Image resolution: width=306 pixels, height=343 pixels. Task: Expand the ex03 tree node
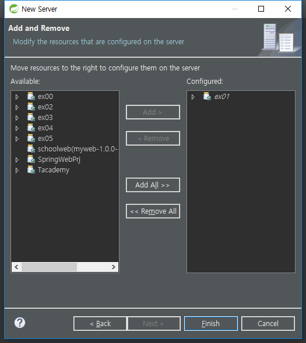pyautogui.click(x=17, y=118)
